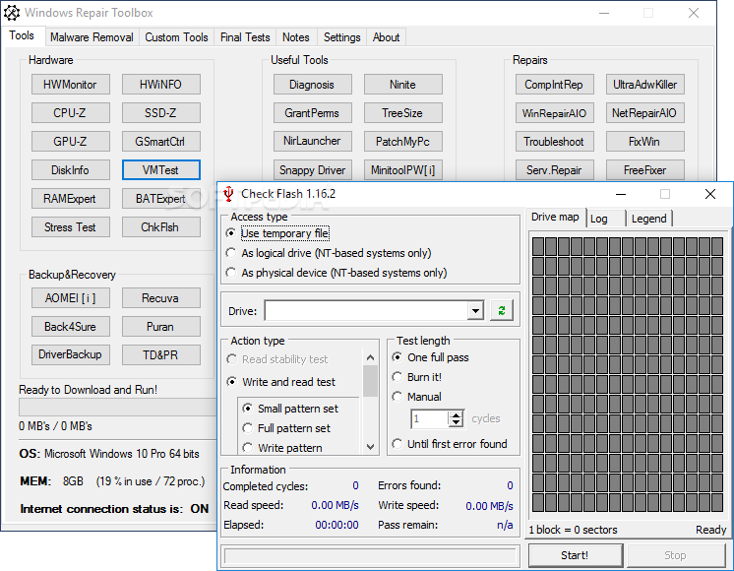This screenshot has height=571, width=734.
Task: Click the Stress Test button
Action: [x=71, y=227]
